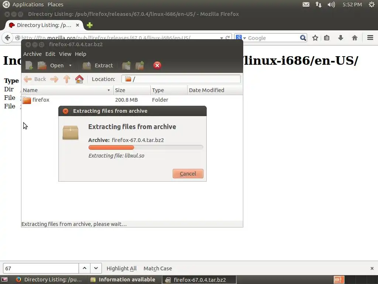Bookmark this page with the star icon
Viewport: 378px width, 284px height.
(315, 38)
